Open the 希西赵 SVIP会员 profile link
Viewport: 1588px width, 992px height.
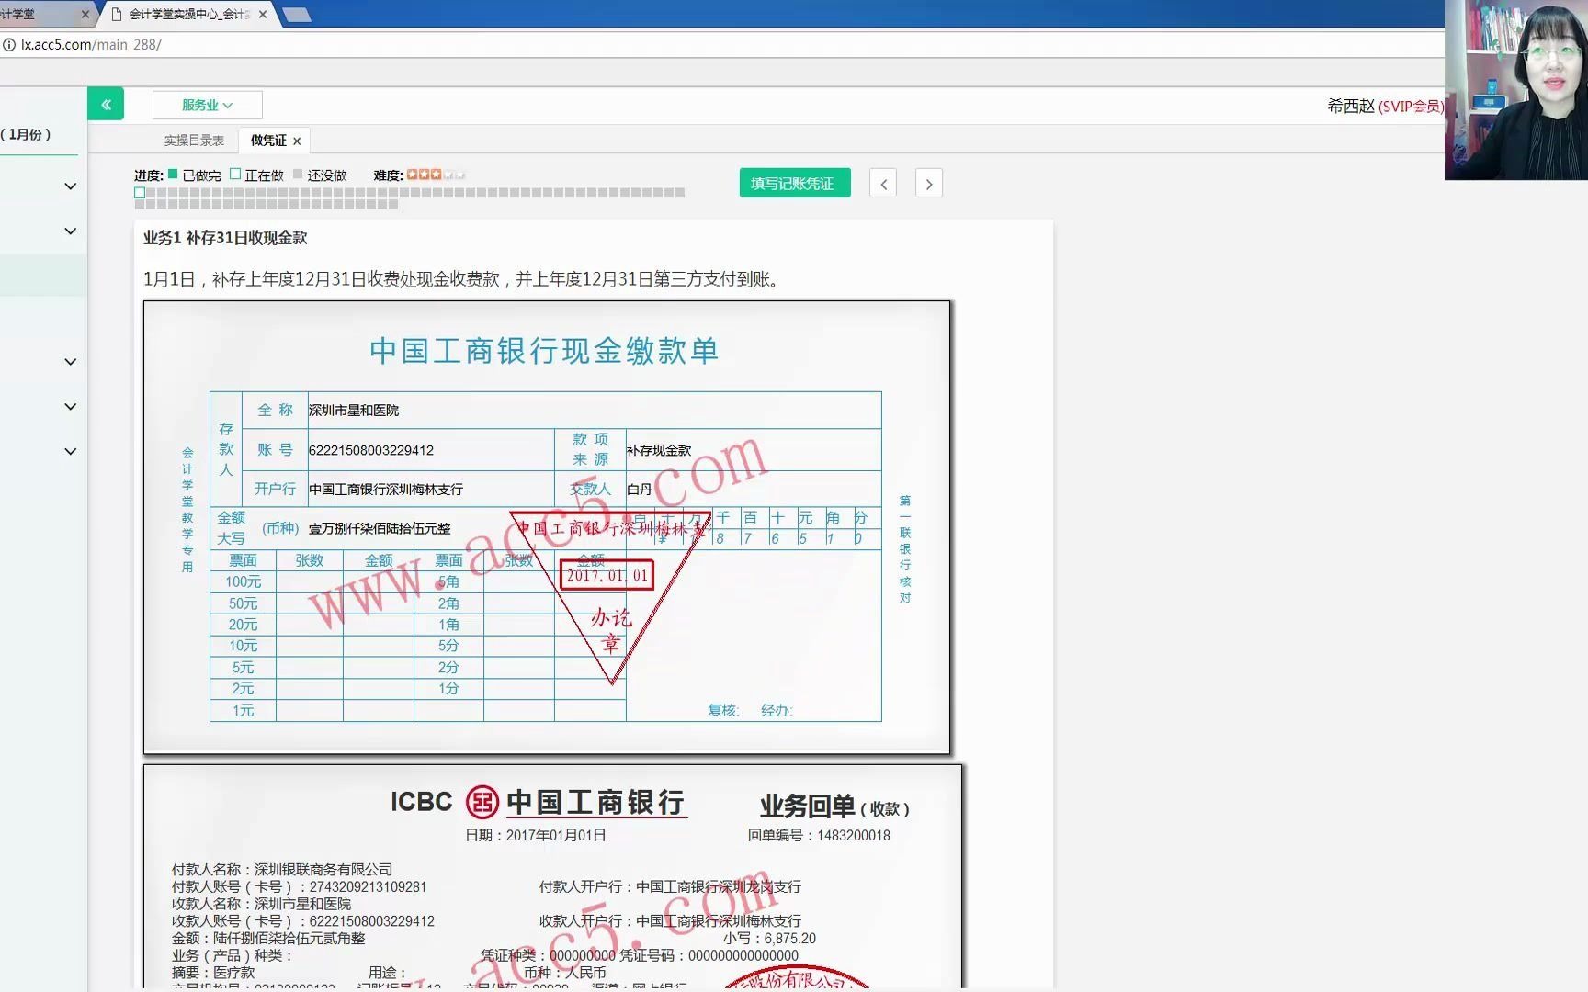coord(1380,106)
